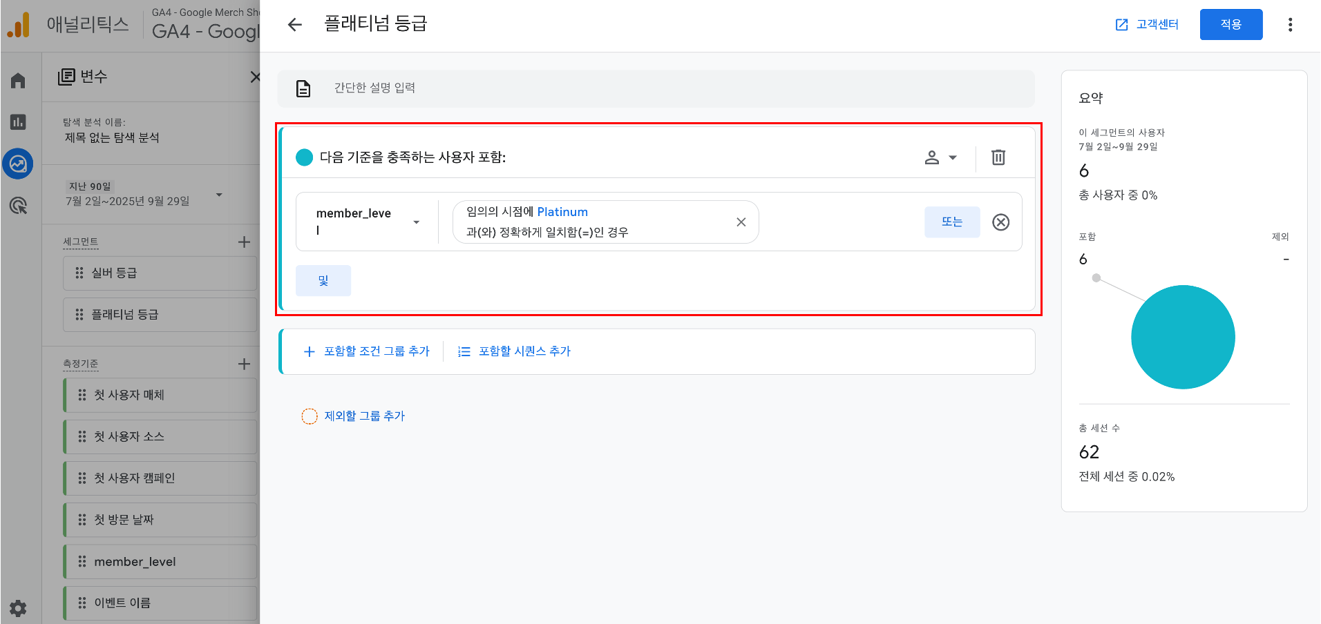Open the user scope selector dropdown
The width and height of the screenshot is (1321, 624).
pos(940,157)
